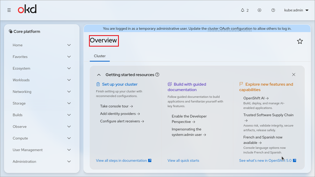Image resolution: width=315 pixels, height=177 pixels.
Task: Expand the Ecosystem navigation section
Action: [x=42, y=68]
